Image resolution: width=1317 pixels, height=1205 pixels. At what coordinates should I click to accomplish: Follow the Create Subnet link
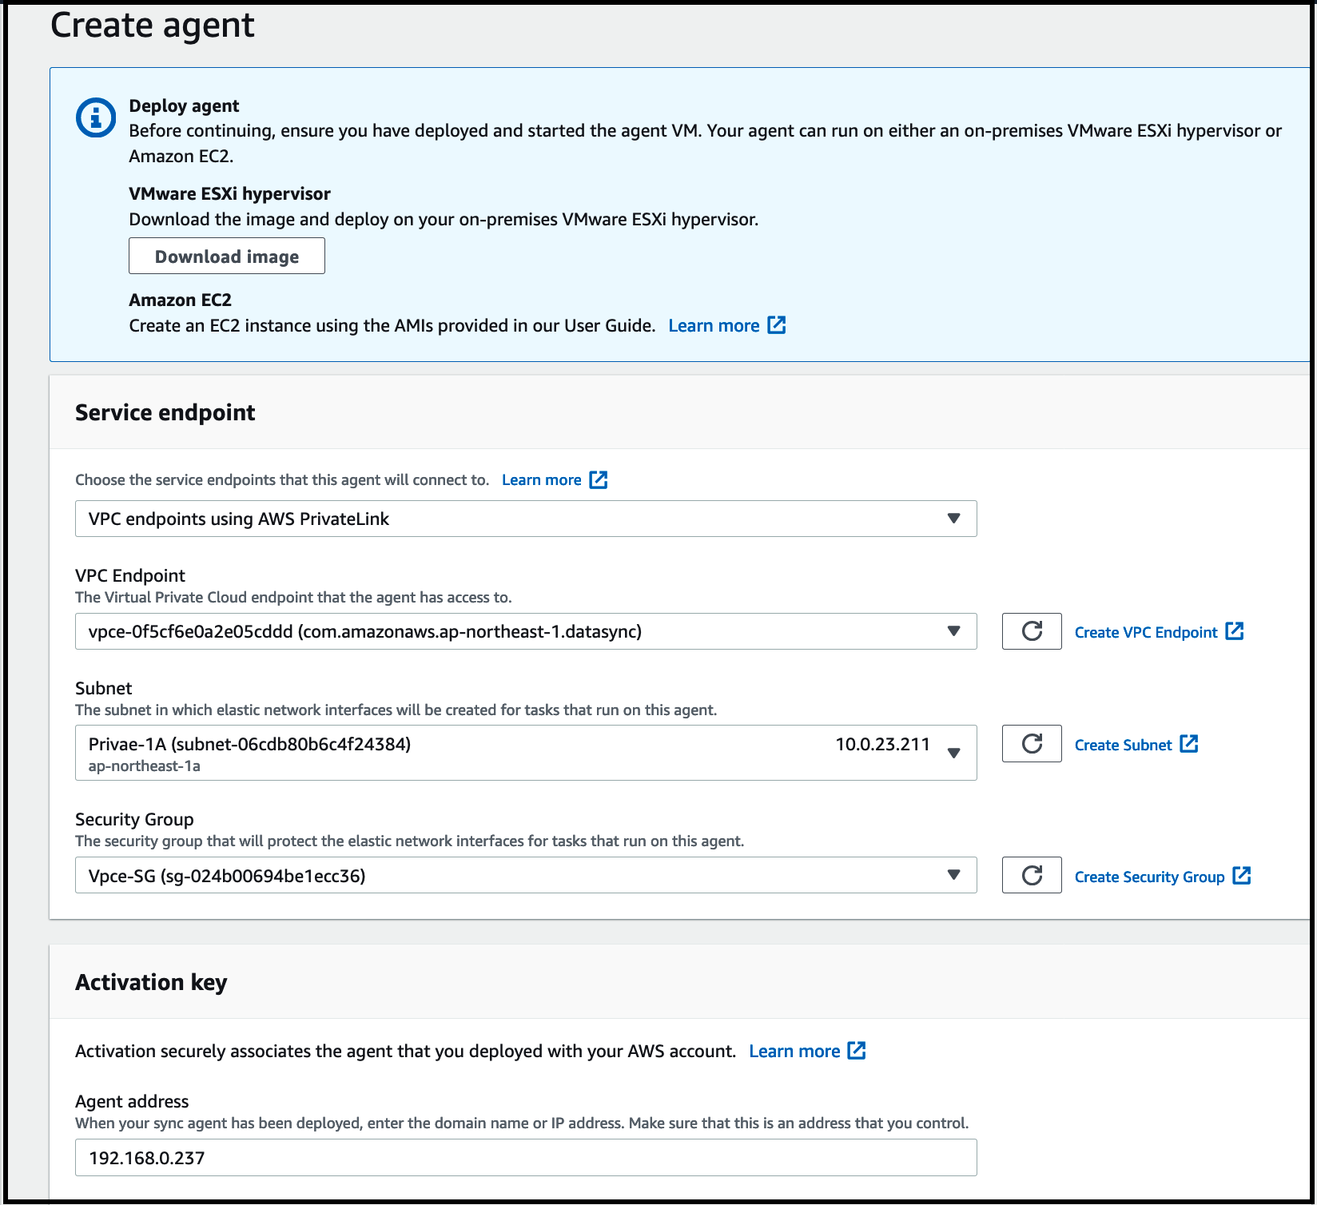(x=1124, y=744)
